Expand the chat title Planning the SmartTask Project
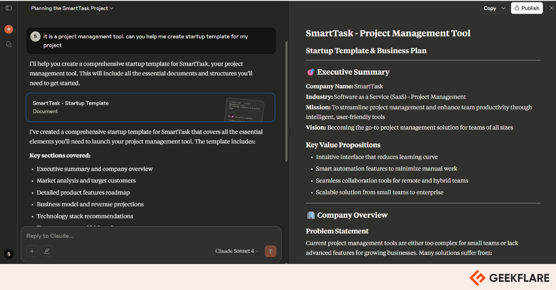Viewport: 556px width, 290px height. pyautogui.click(x=72, y=8)
